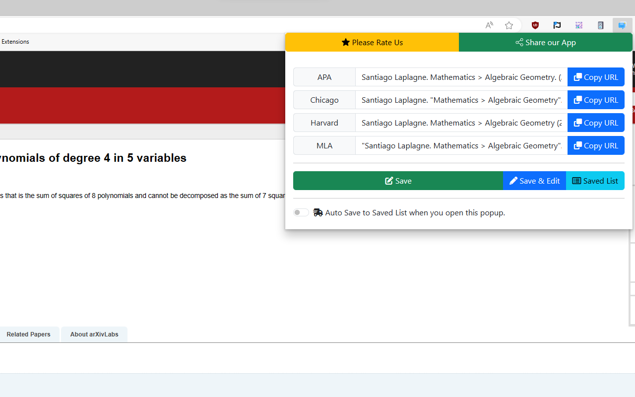Image resolution: width=635 pixels, height=397 pixels.
Task: Click the truck icon beside Auto Save
Action: click(x=318, y=212)
